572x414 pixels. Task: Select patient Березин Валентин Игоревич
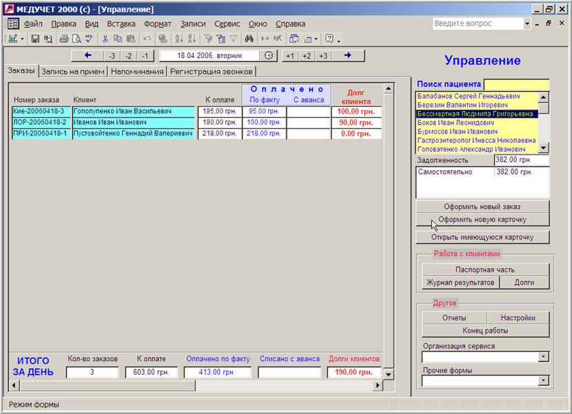coord(476,105)
